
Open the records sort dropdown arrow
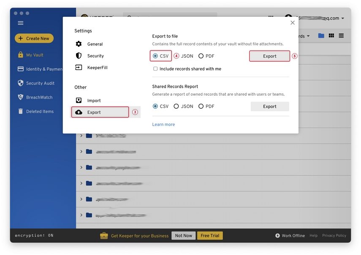tap(308, 36)
